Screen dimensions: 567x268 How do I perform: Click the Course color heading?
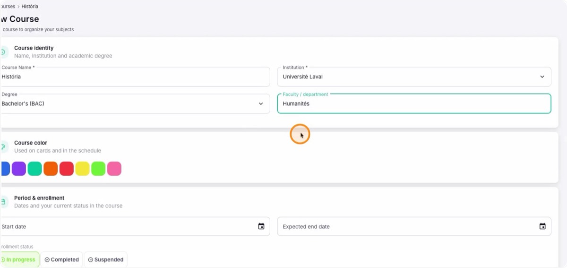(31, 143)
